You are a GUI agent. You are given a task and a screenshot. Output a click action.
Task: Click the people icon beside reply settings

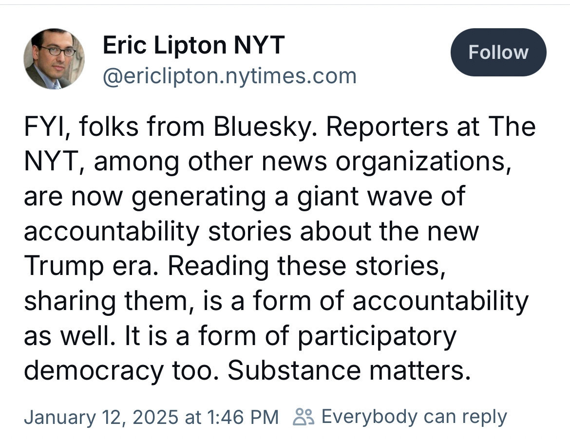(304, 417)
